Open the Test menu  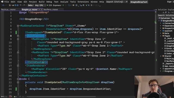pos(56,2)
